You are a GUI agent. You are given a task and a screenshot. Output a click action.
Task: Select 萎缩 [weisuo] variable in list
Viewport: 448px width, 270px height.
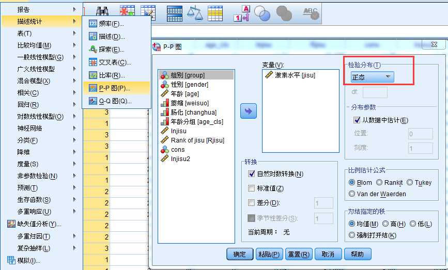click(x=196, y=103)
